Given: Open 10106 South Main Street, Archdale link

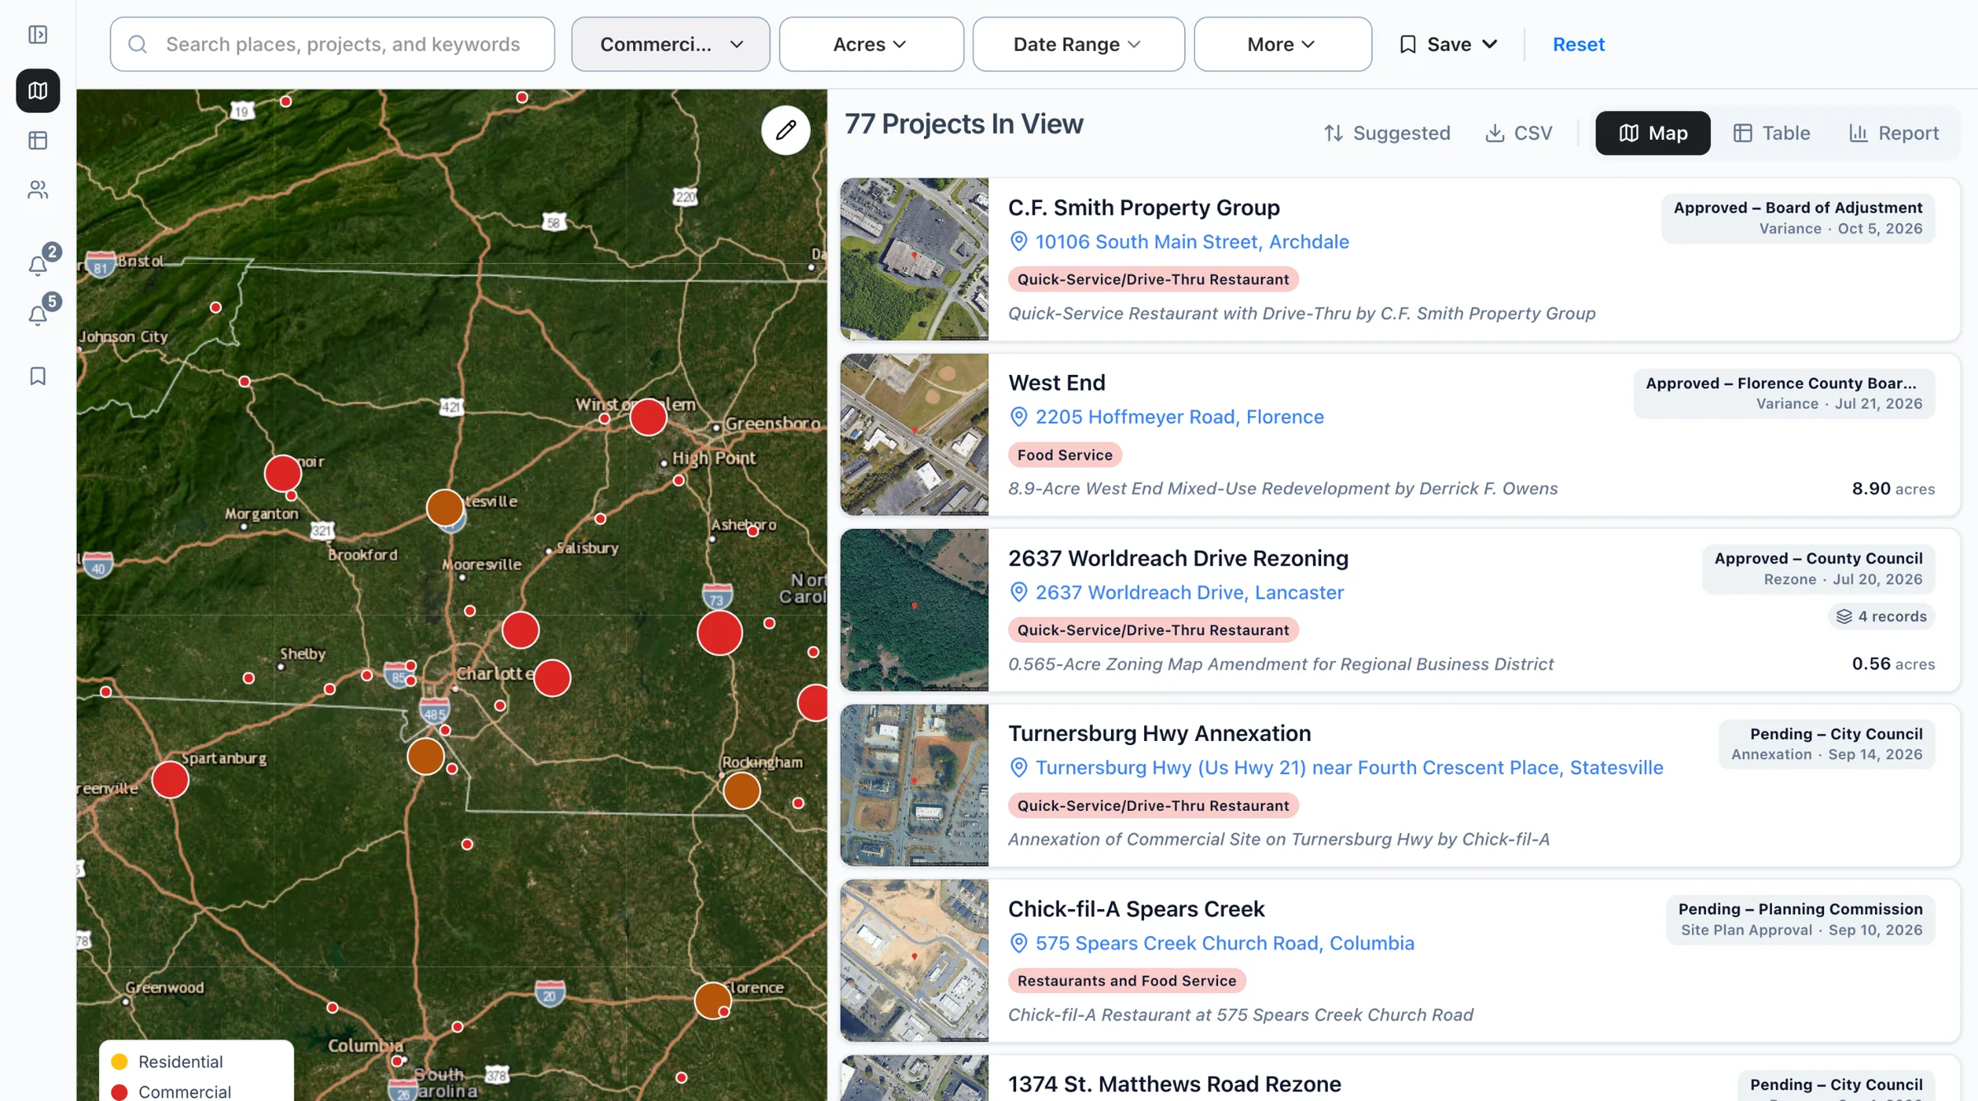Looking at the screenshot, I should tap(1192, 241).
